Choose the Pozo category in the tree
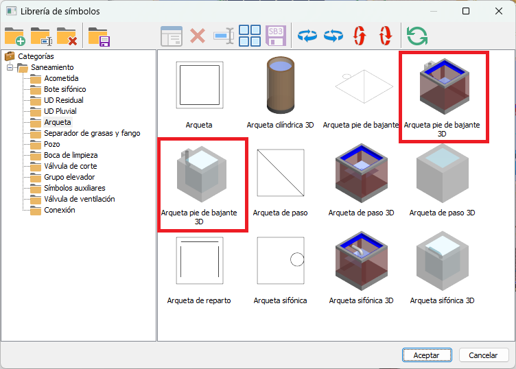The image size is (516, 369). coord(52,144)
